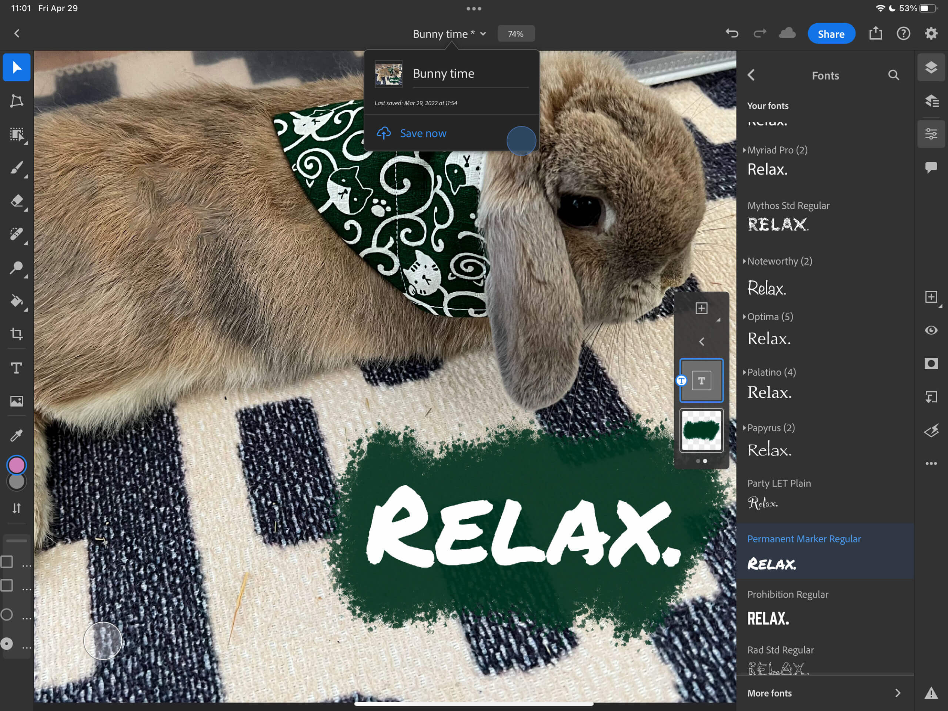
Task: Open the Place Image tool
Action: pyautogui.click(x=16, y=401)
